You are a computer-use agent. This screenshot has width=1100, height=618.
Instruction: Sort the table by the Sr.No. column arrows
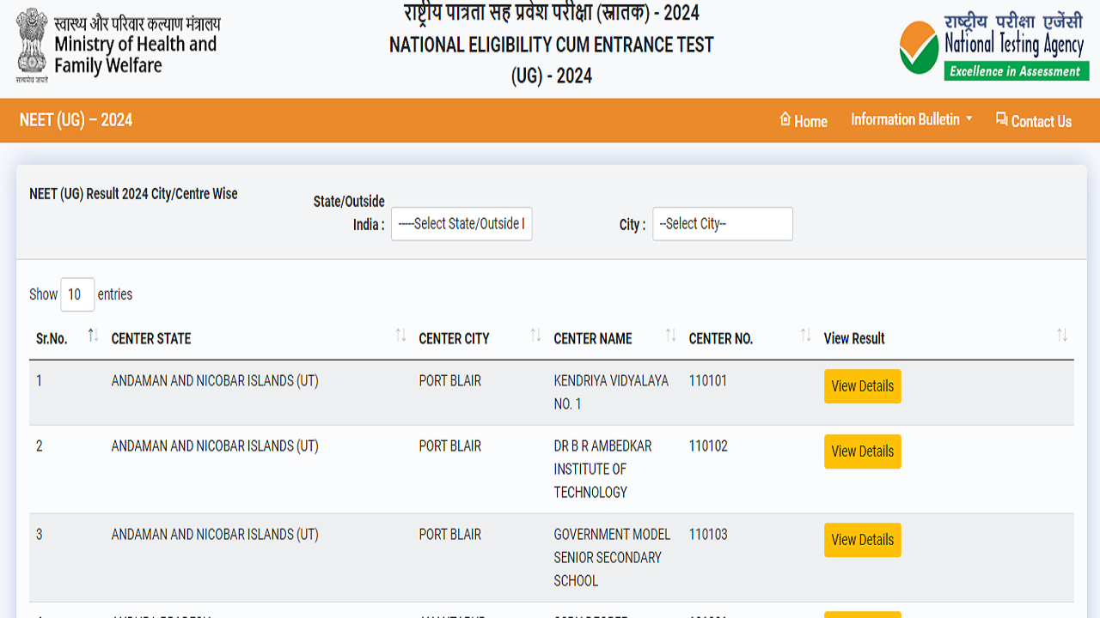click(93, 336)
